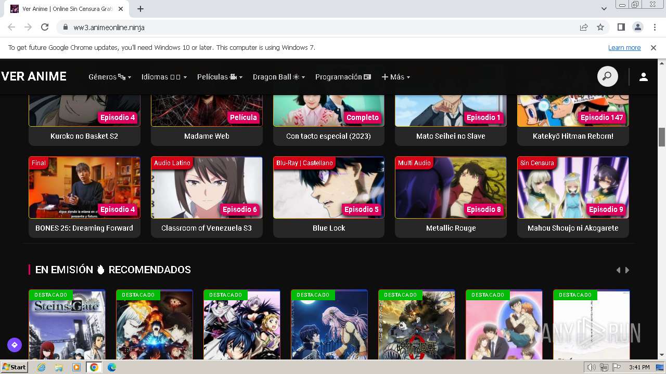Click the taskbar clock 3:41 PM

click(639, 367)
